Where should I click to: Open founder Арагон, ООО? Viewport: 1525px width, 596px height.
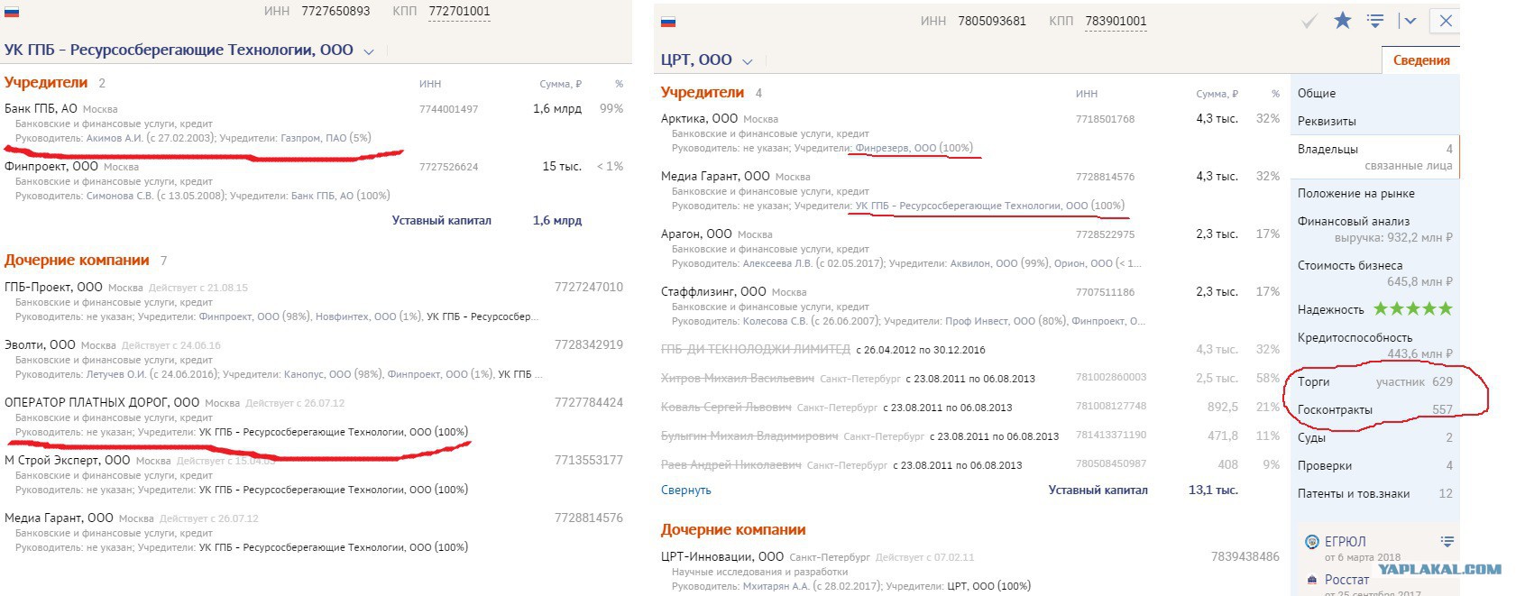click(696, 234)
